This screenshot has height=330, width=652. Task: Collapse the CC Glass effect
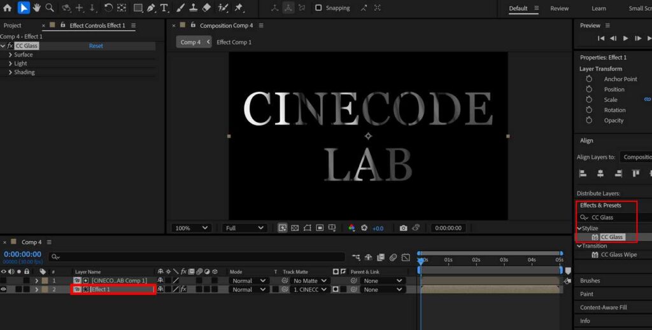[3, 46]
